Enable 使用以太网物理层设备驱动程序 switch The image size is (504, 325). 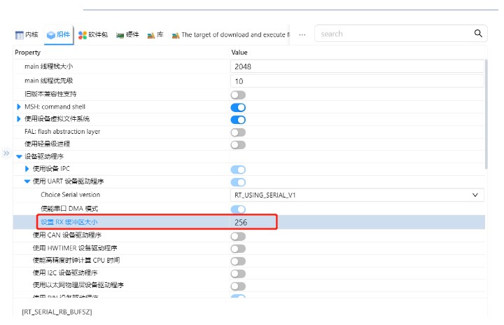pos(238,286)
